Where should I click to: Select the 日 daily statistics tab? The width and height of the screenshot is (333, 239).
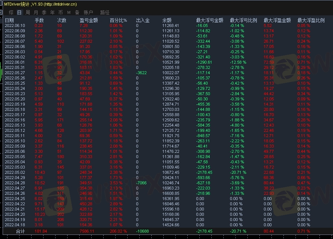[x=19, y=12]
